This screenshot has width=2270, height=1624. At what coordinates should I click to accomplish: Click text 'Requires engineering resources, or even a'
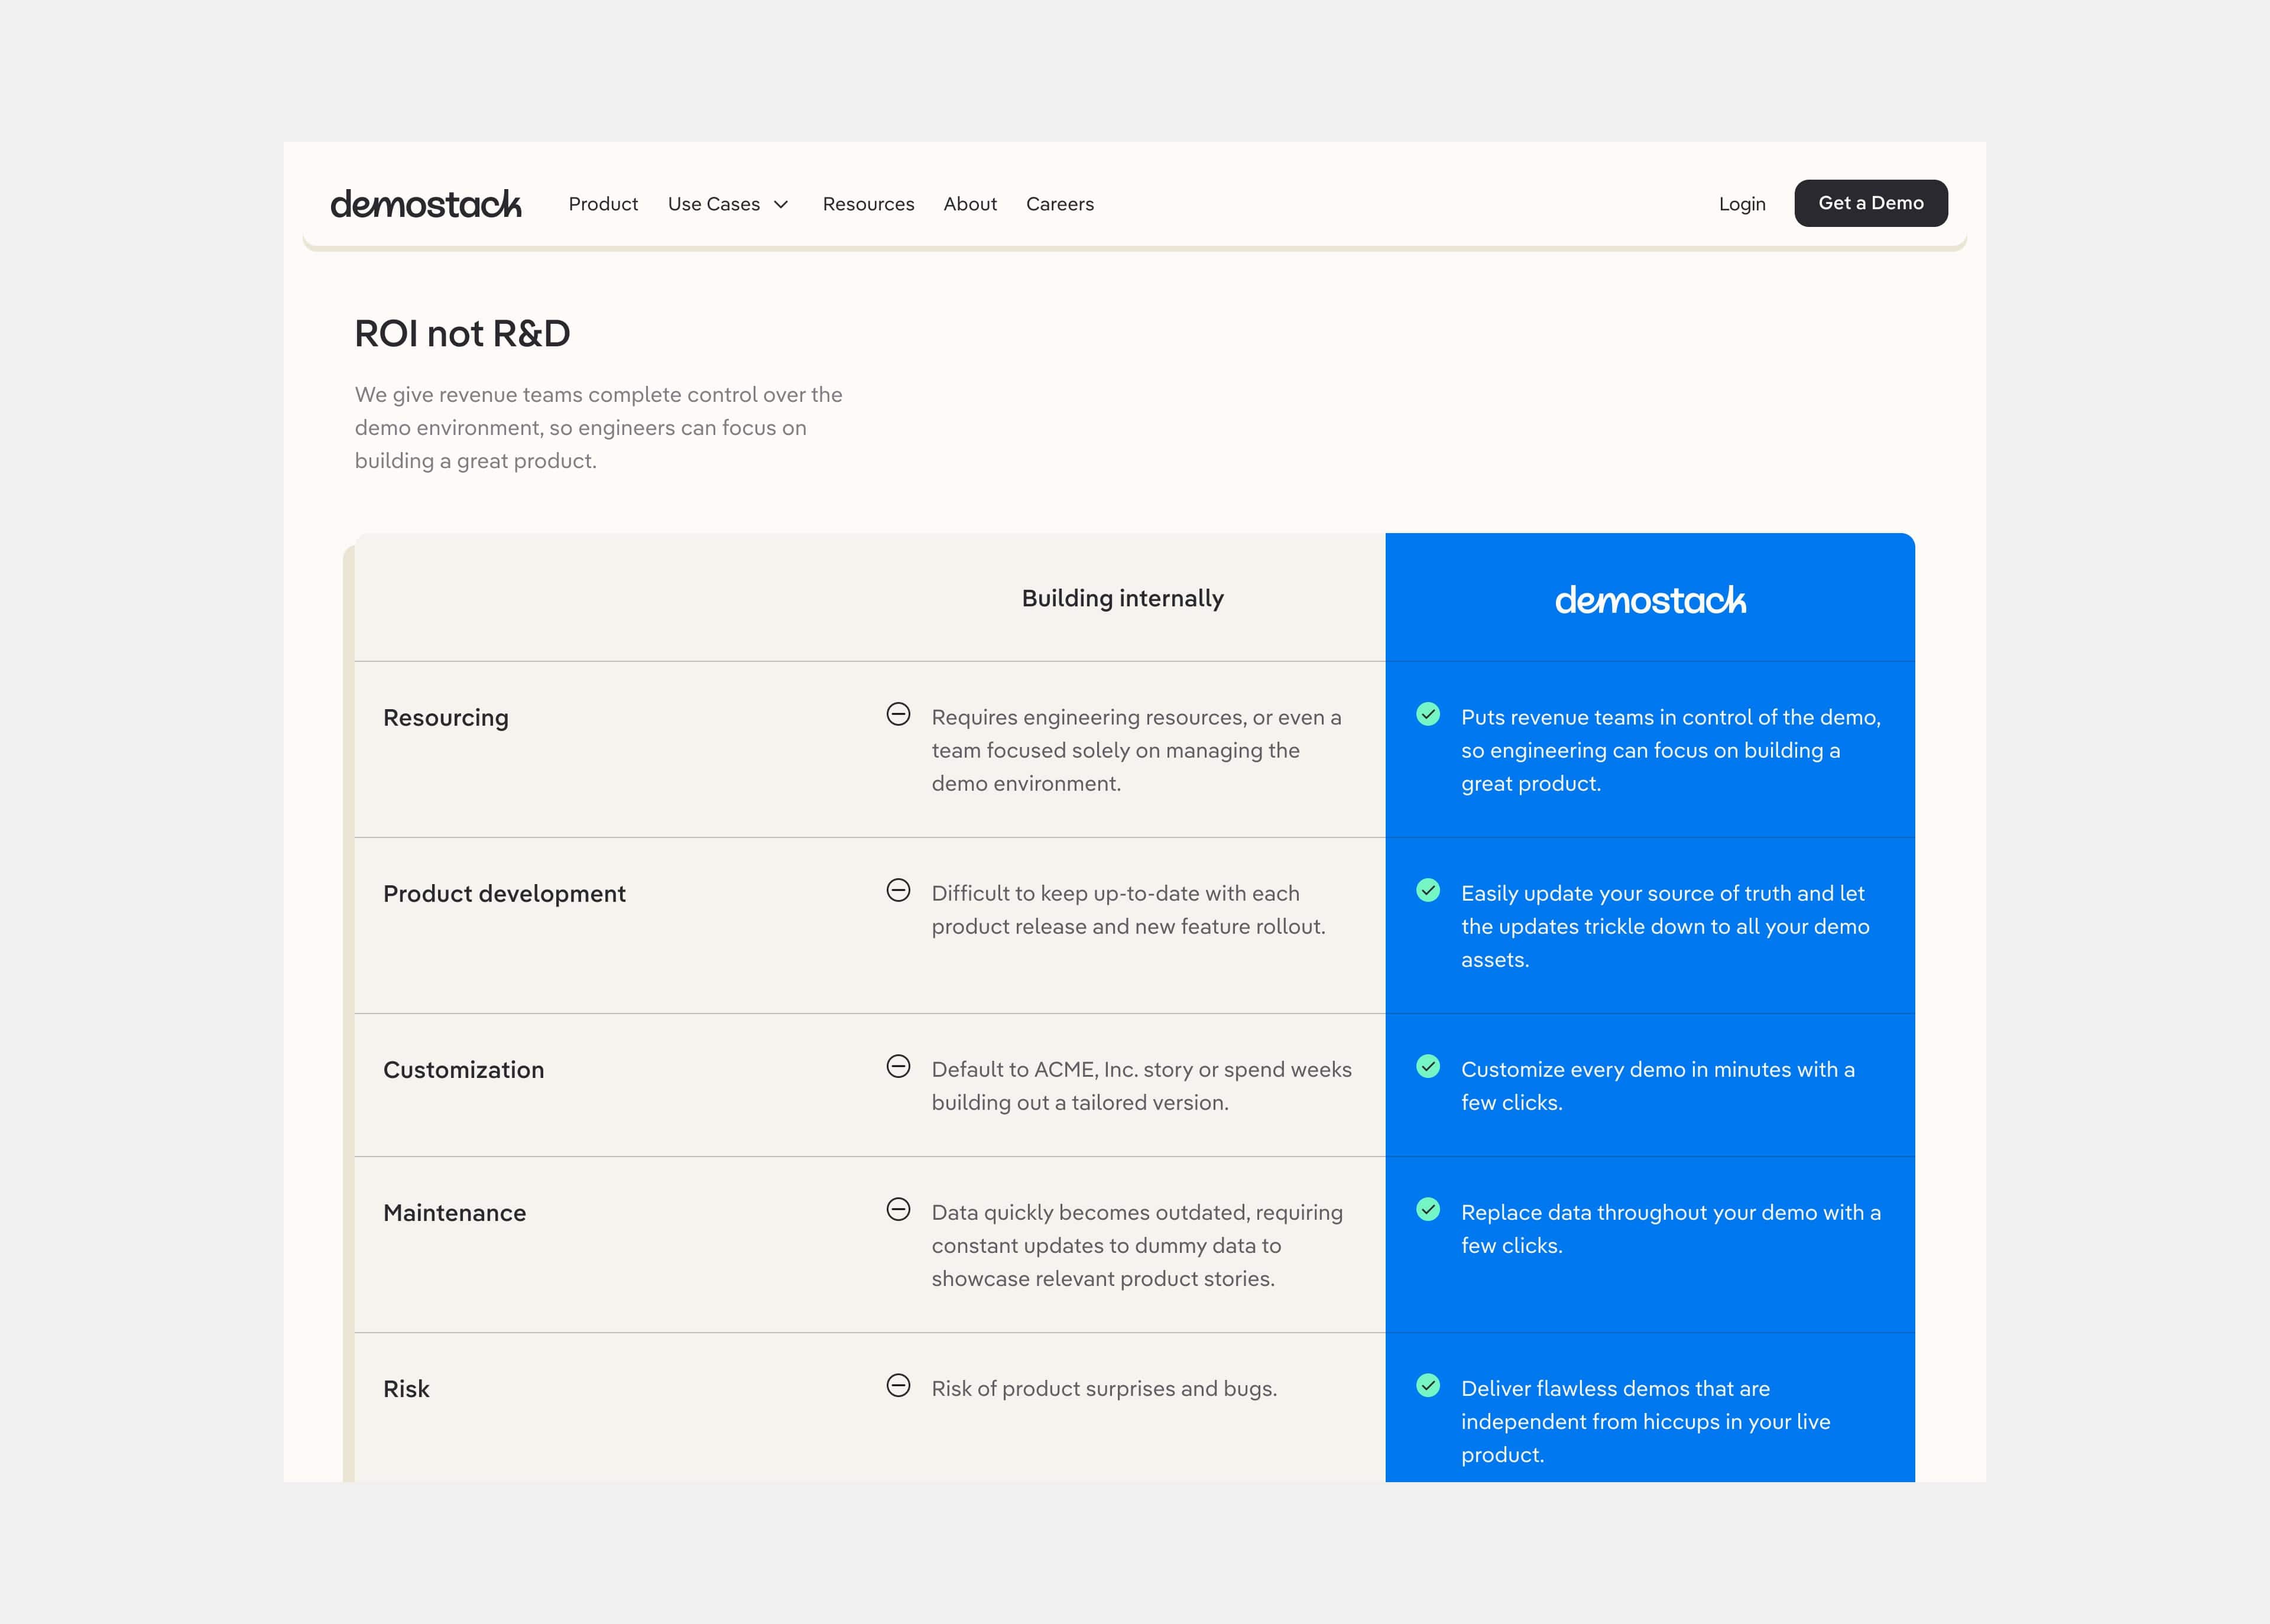tap(1136, 717)
